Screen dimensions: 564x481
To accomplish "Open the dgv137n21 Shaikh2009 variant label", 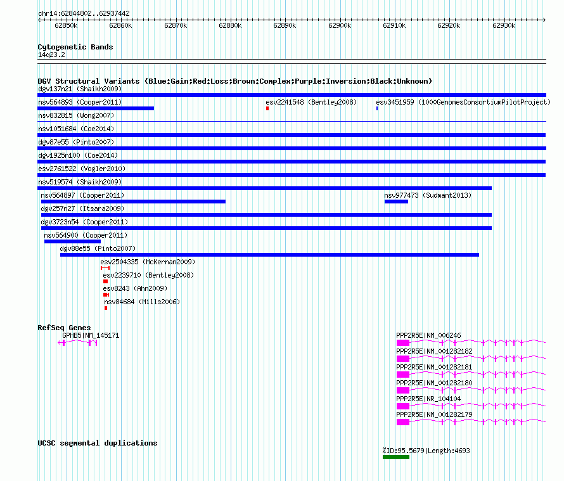I will (80, 89).
